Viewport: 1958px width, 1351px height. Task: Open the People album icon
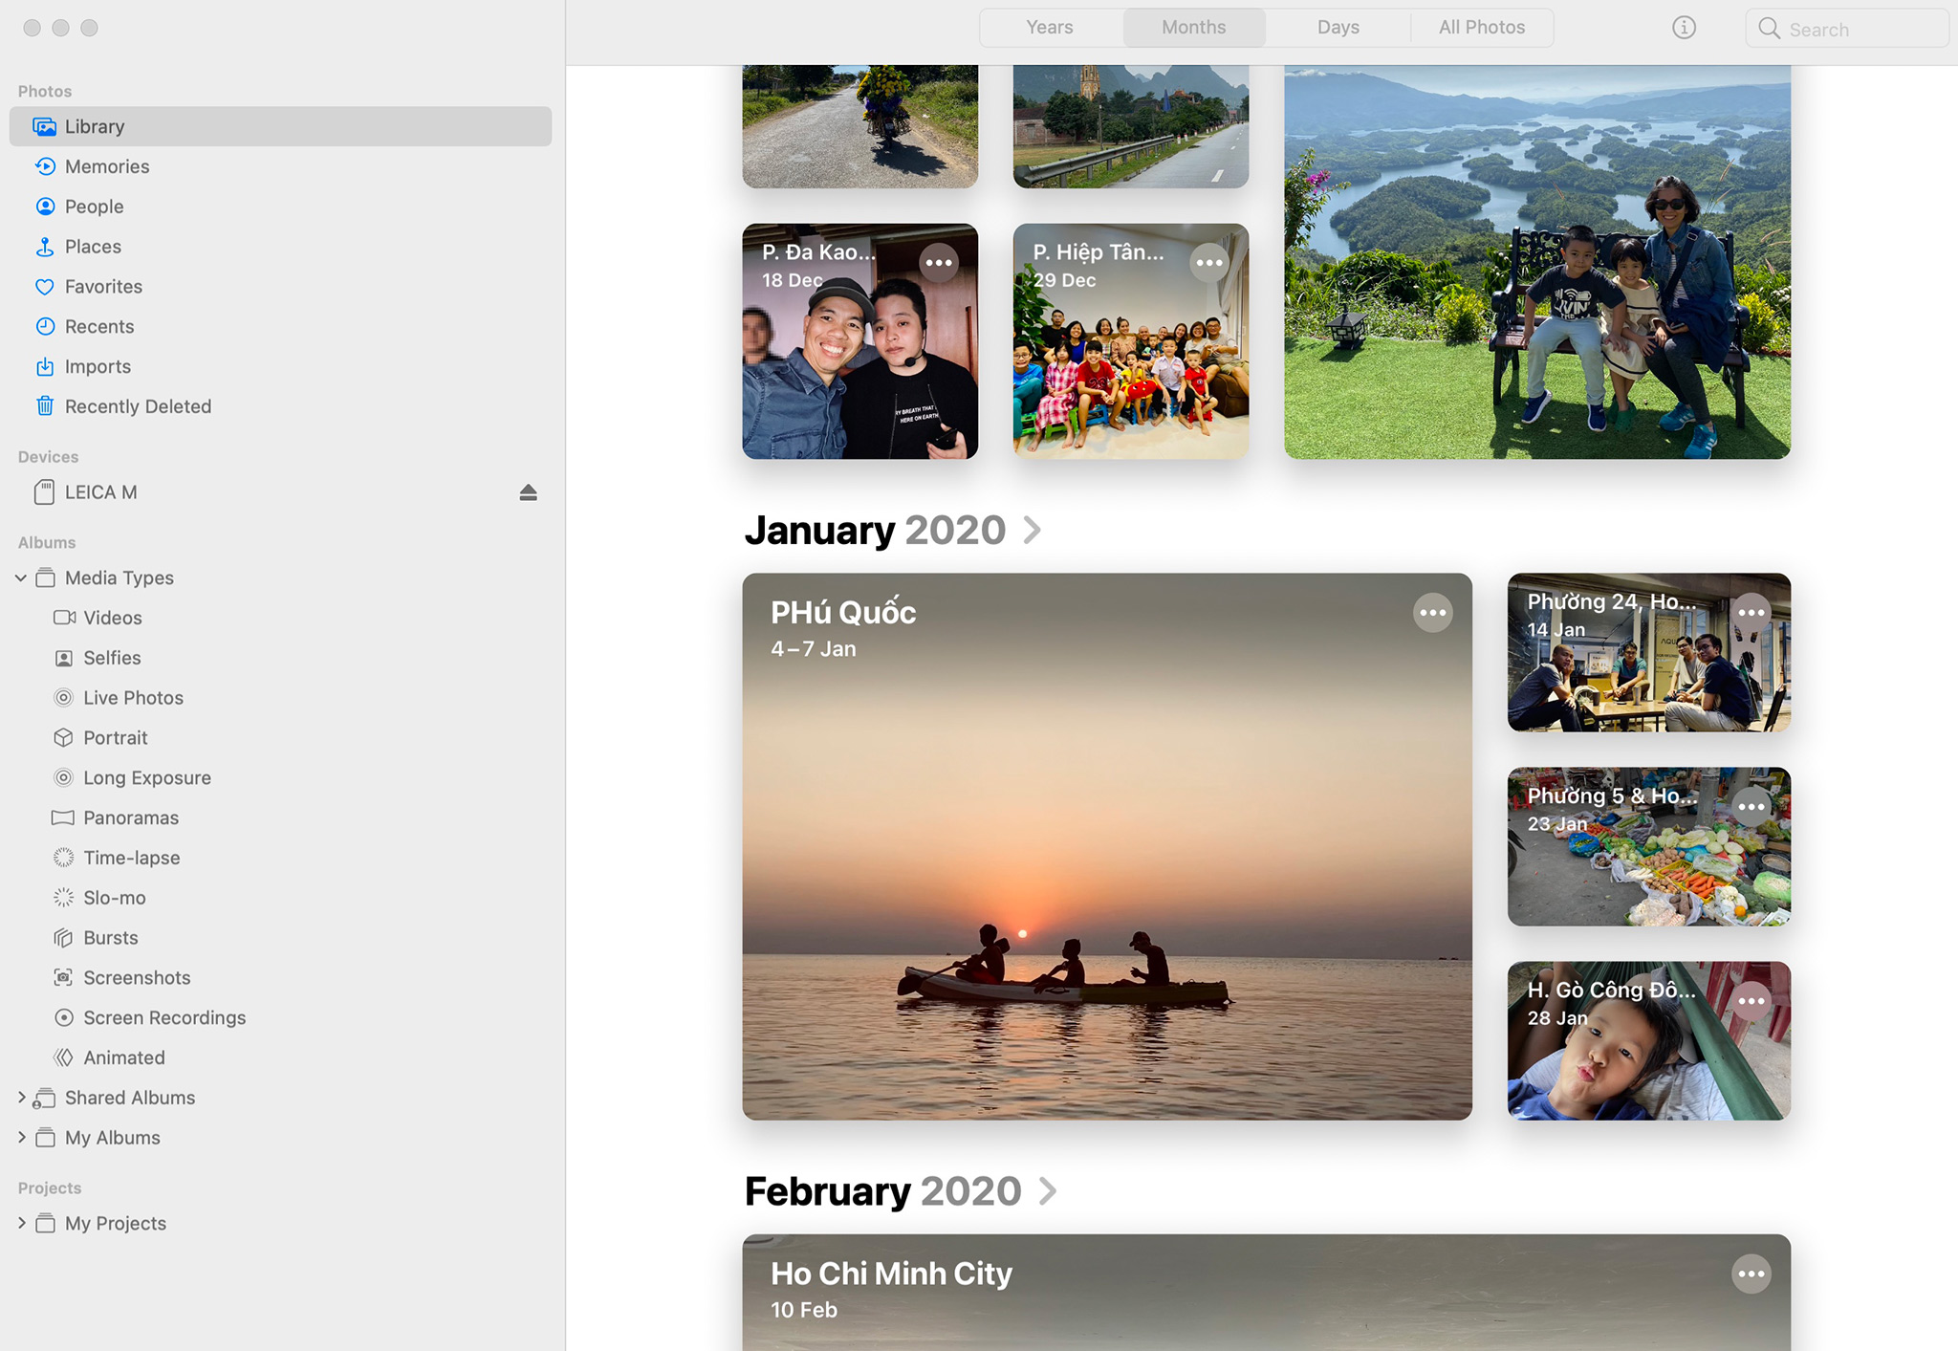45,207
